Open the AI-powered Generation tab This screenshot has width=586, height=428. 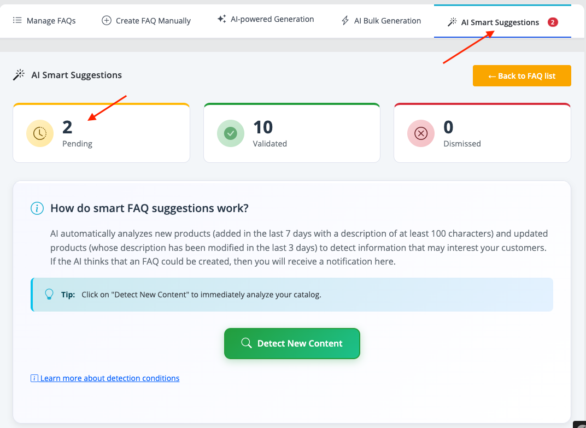click(272, 19)
